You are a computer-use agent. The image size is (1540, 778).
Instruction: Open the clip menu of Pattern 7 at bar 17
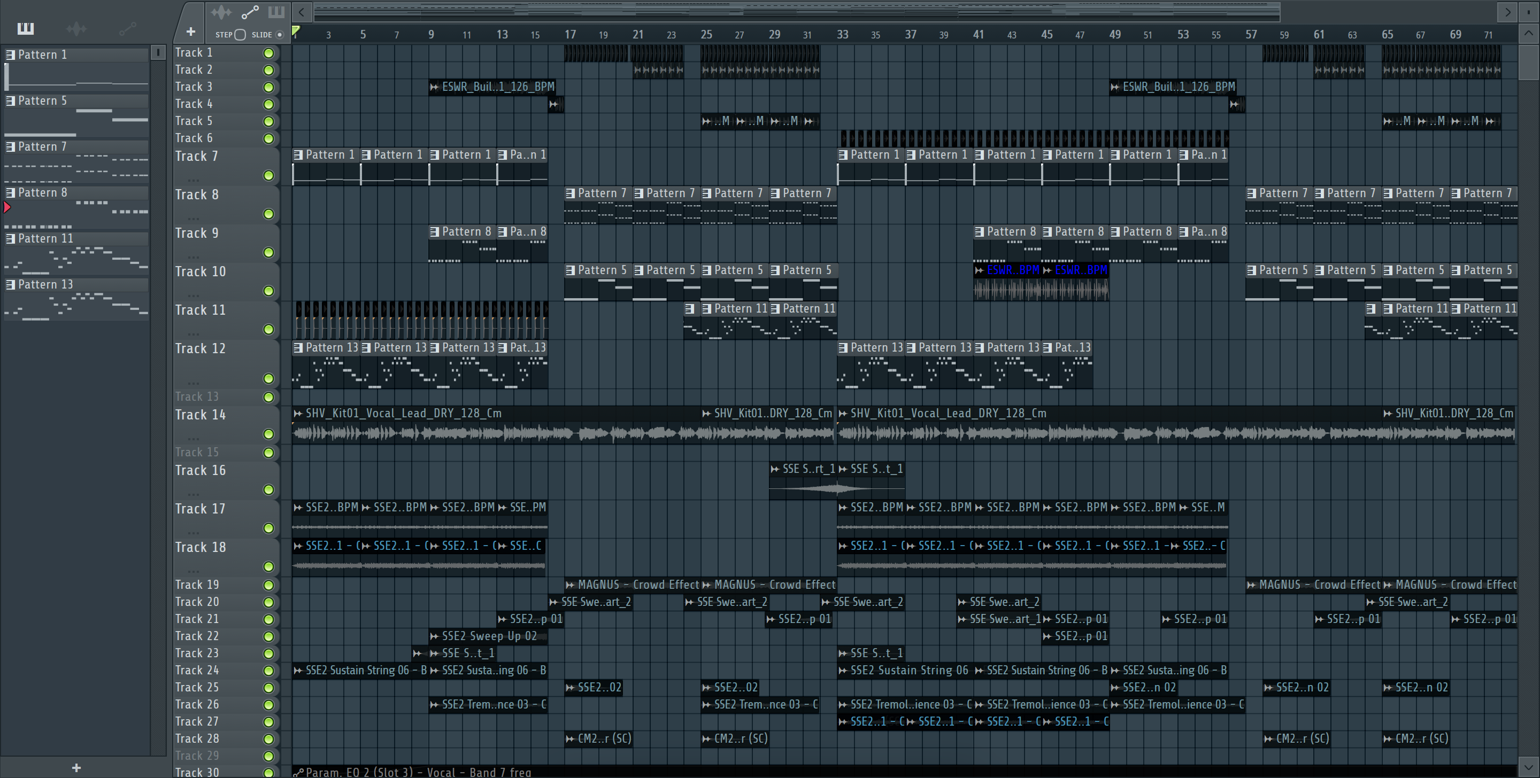(x=571, y=193)
